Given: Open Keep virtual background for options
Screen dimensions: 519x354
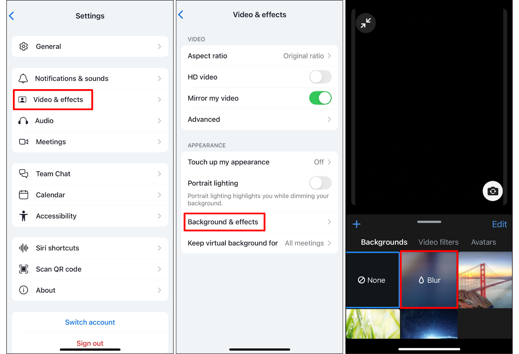Looking at the screenshot, I should [x=259, y=243].
